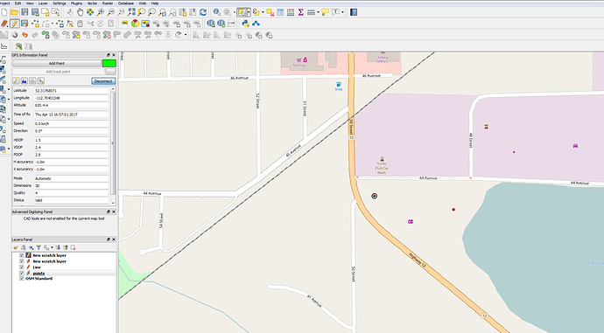Viewport: 604px width, 333px height.
Task: Toggle visibility of the points layer
Action: pyautogui.click(x=22, y=273)
